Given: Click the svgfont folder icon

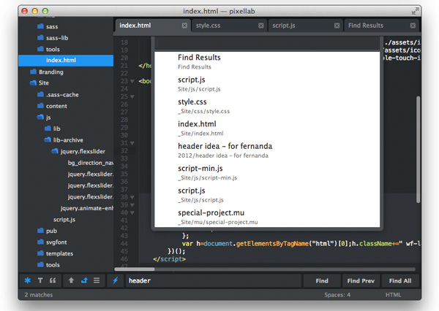Looking at the screenshot, I should 40,242.
